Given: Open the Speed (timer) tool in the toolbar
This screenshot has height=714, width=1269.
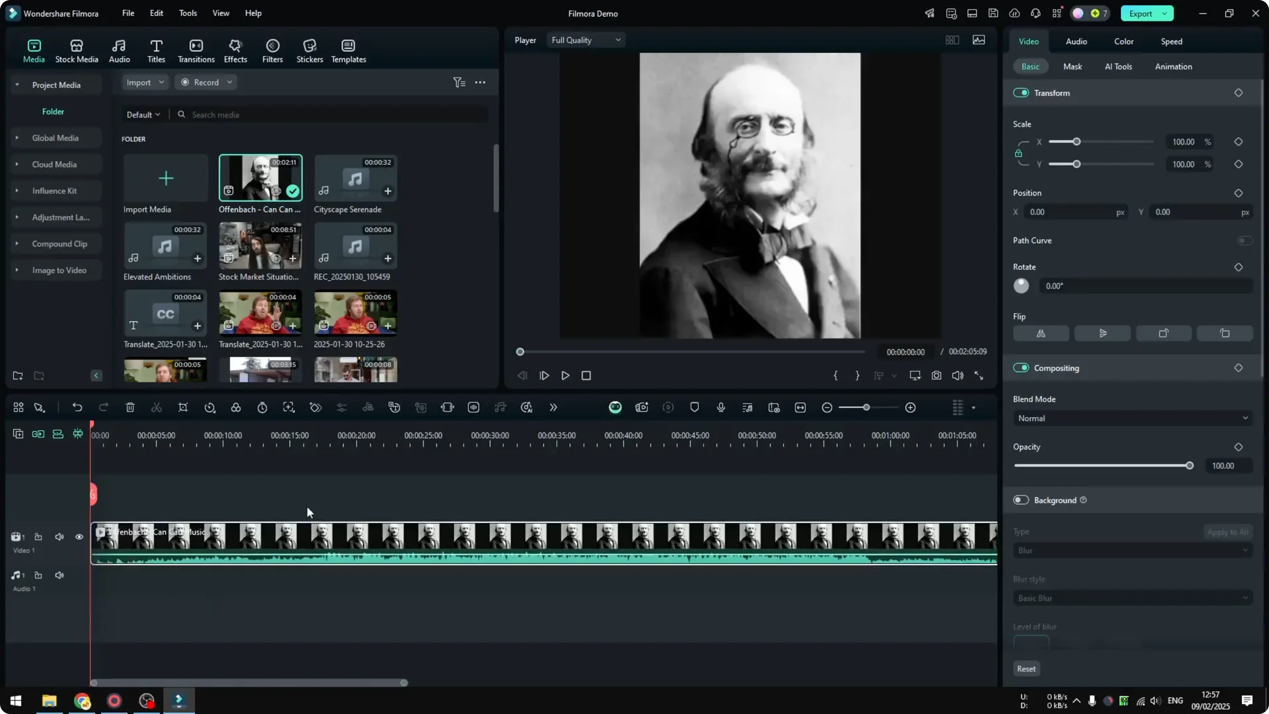Looking at the screenshot, I should tap(262, 407).
